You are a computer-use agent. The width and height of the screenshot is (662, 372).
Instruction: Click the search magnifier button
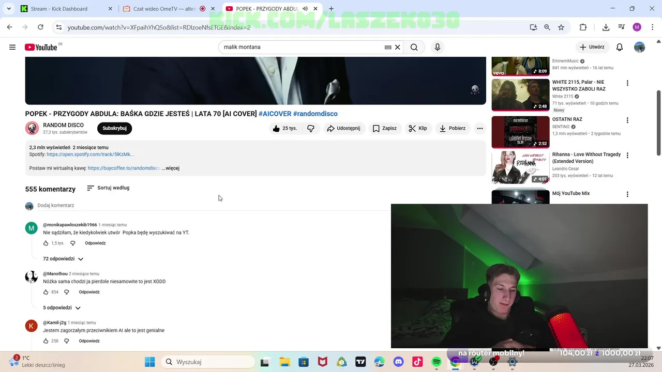(x=414, y=47)
